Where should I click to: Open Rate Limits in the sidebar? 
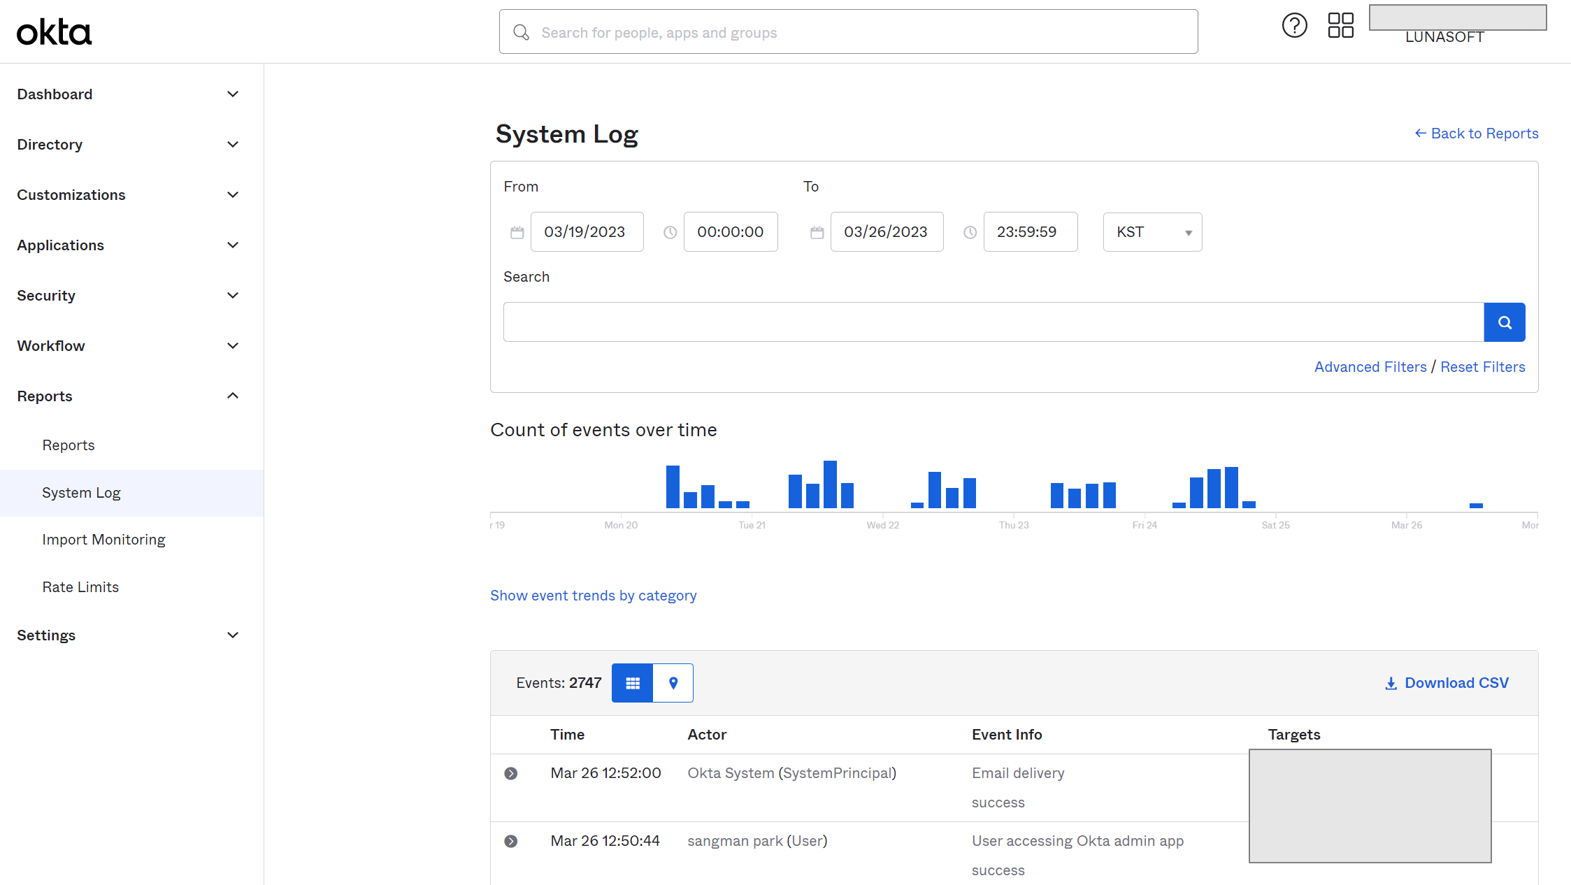point(80,587)
